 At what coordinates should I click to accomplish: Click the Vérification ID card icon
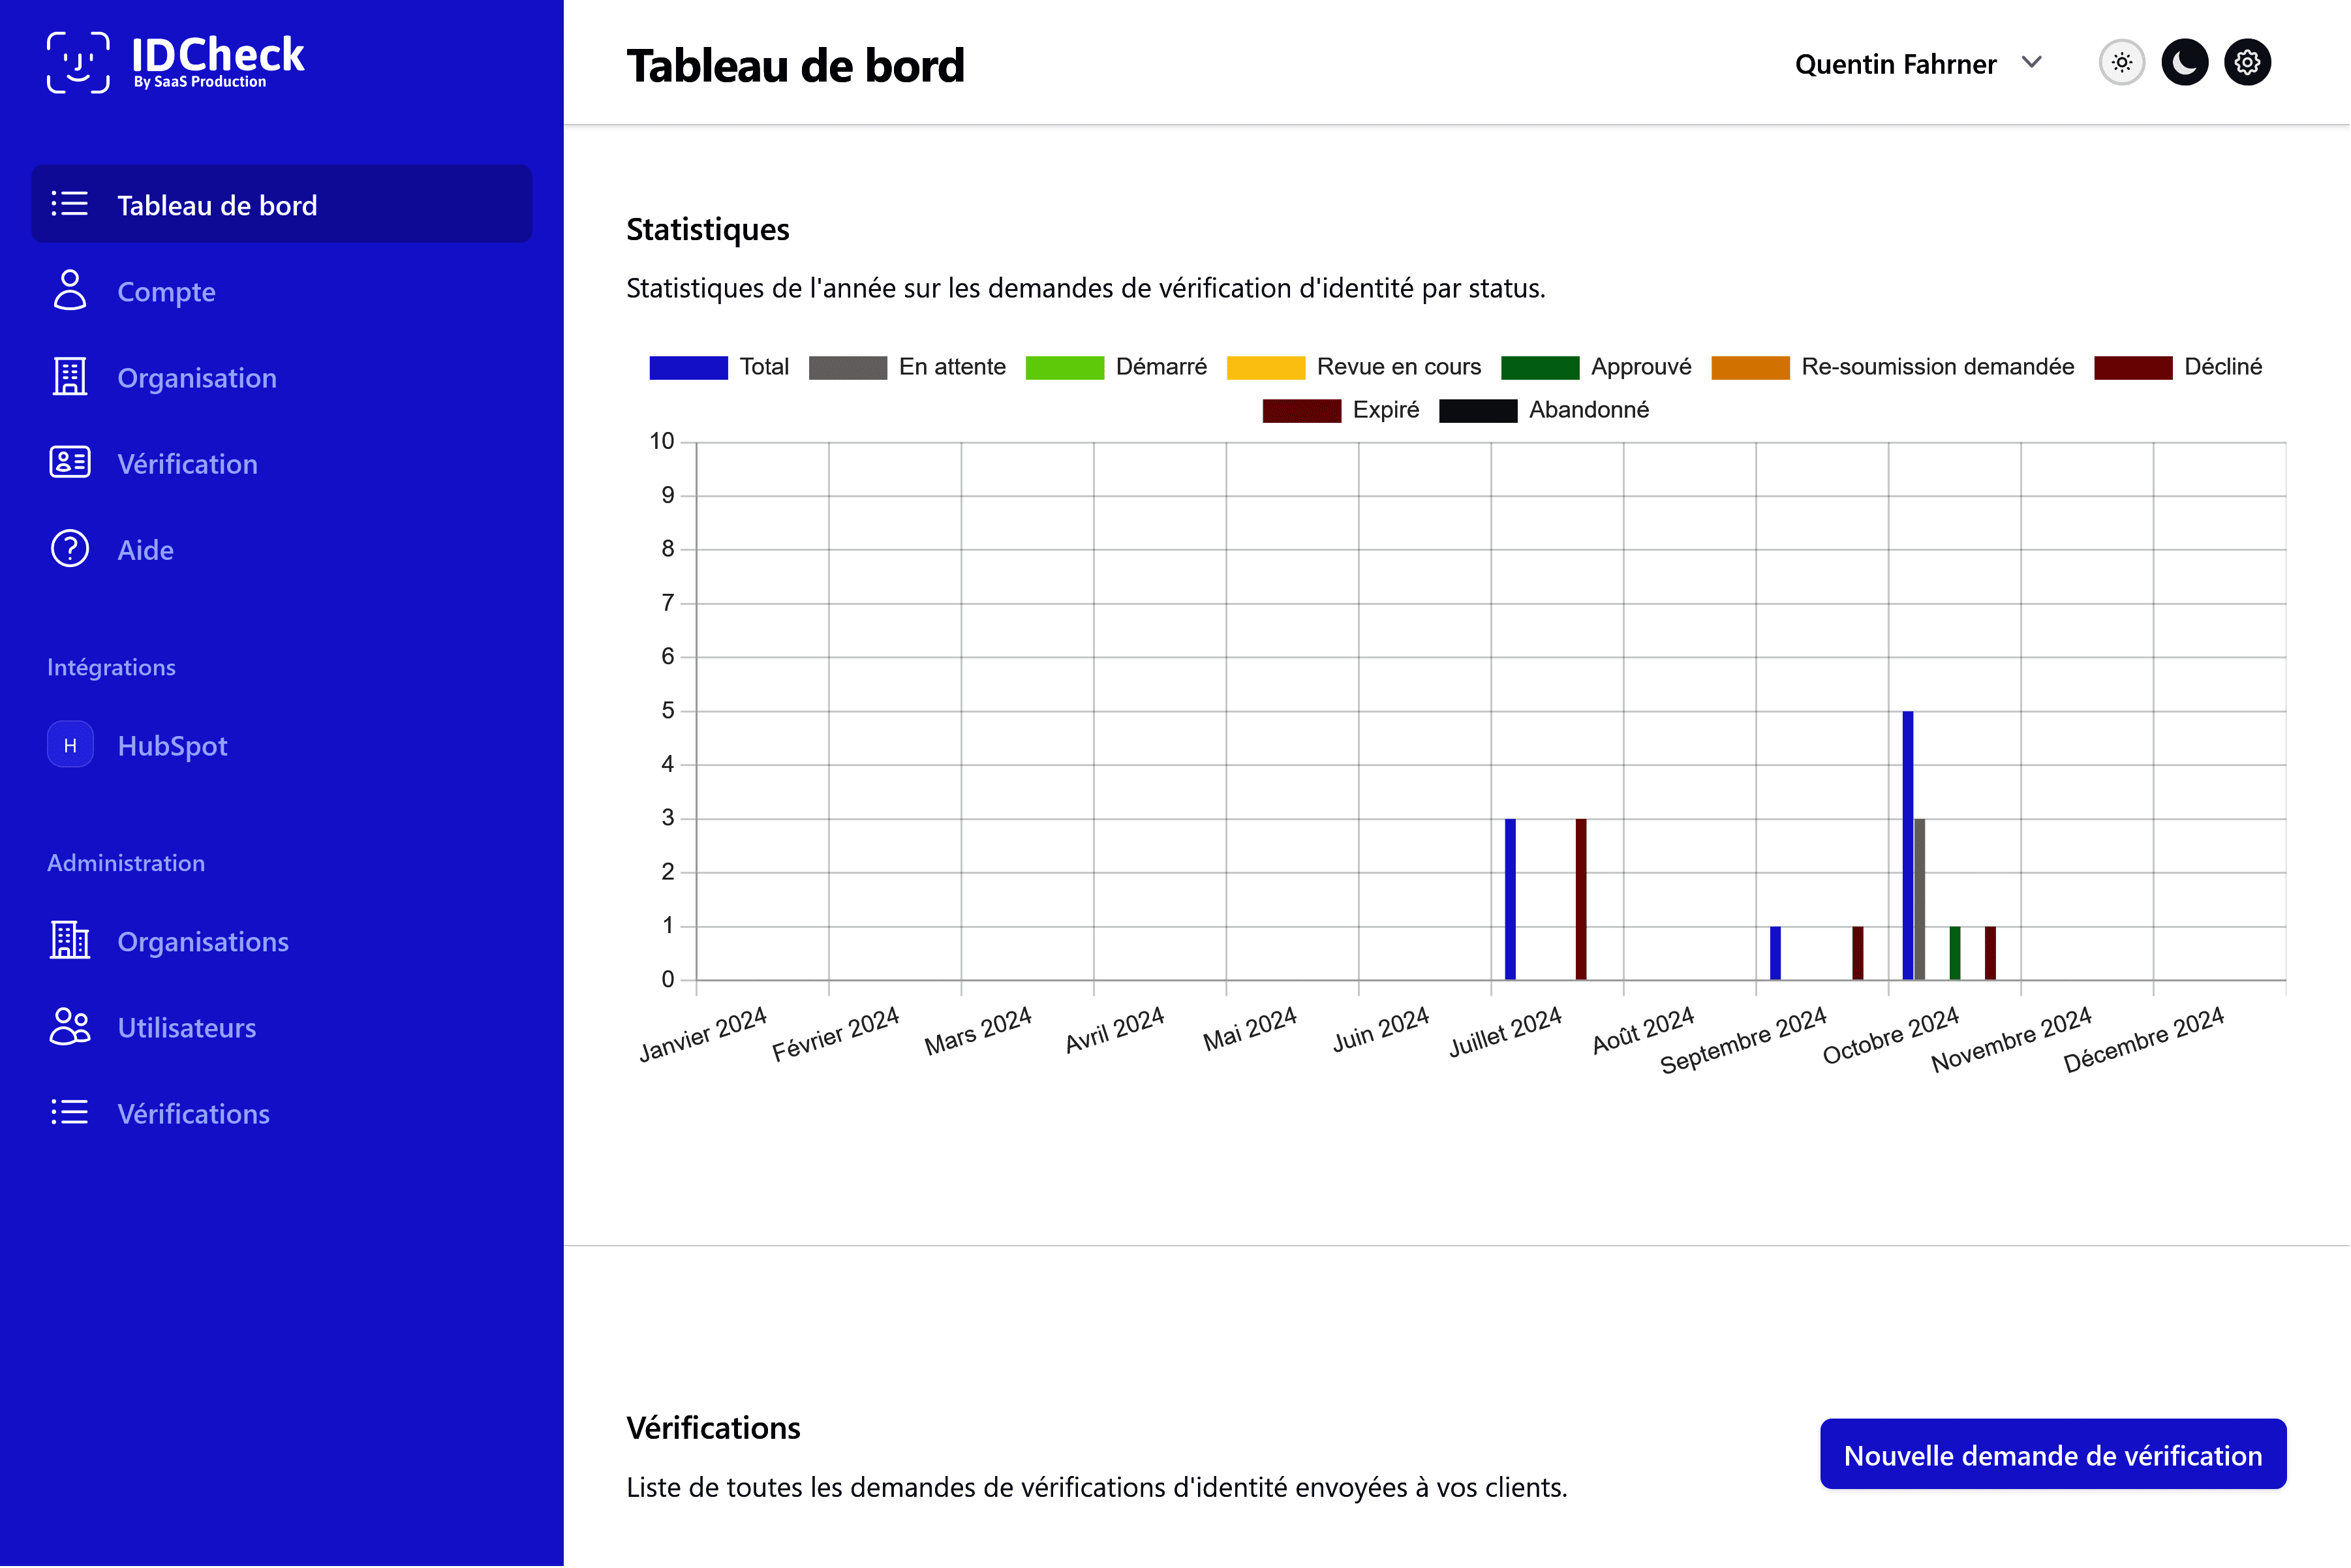70,463
